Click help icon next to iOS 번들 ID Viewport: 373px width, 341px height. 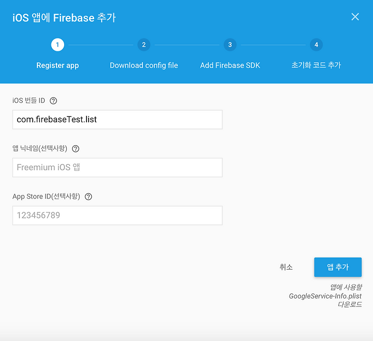[x=53, y=101]
